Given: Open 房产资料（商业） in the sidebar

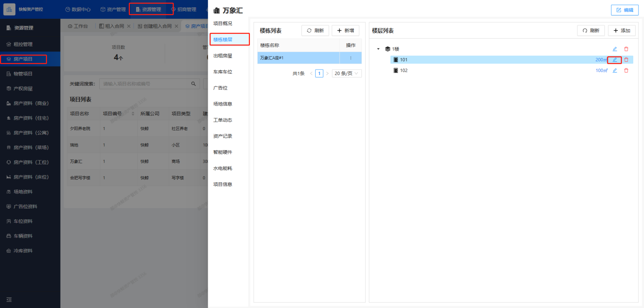Looking at the screenshot, I should click(x=30, y=103).
